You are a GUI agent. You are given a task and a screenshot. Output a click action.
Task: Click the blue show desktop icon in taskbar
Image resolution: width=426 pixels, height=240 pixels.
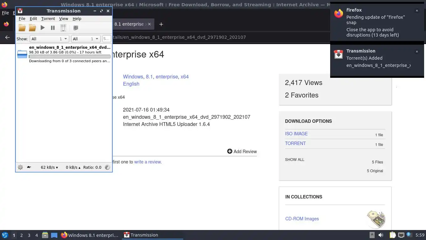point(54,235)
